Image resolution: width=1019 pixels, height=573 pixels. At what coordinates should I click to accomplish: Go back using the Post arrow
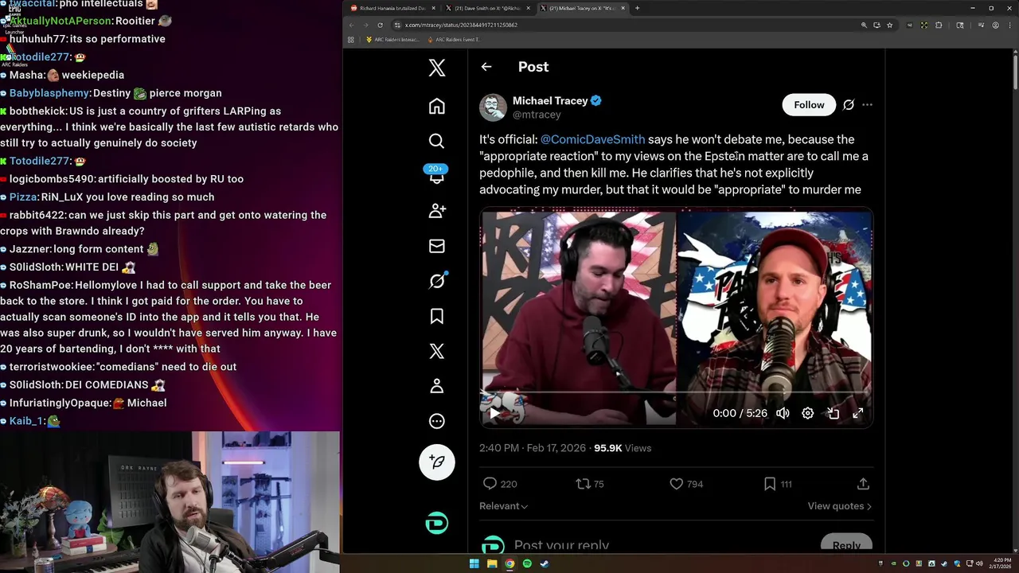486,67
